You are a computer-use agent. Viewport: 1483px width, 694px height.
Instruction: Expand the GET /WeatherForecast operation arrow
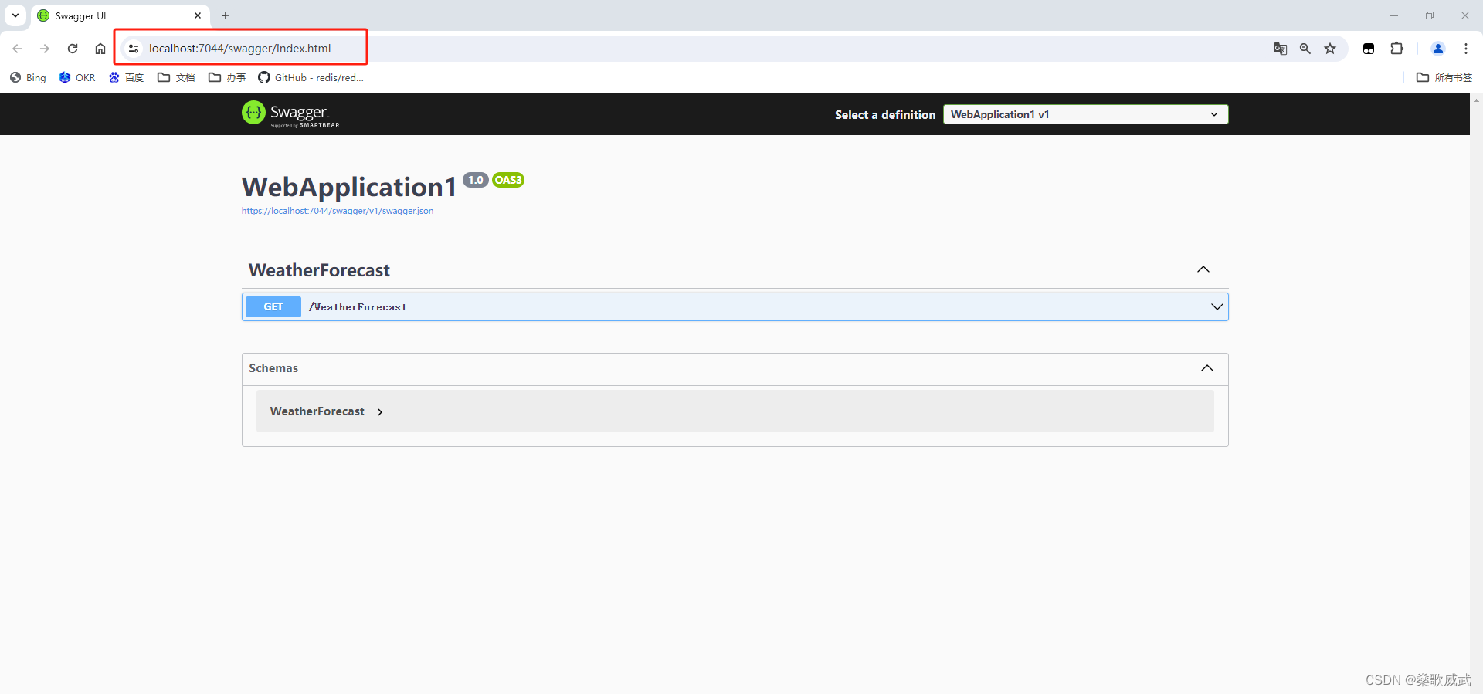pos(1217,306)
